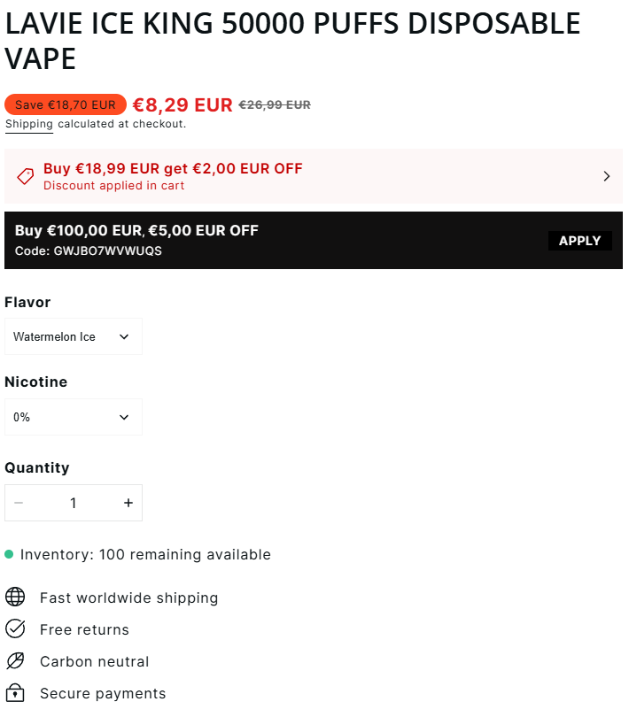Click the quantity number input field
The width and height of the screenshot is (629, 717).
coord(74,503)
